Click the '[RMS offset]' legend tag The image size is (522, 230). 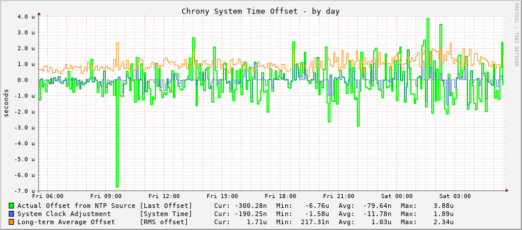164,222
